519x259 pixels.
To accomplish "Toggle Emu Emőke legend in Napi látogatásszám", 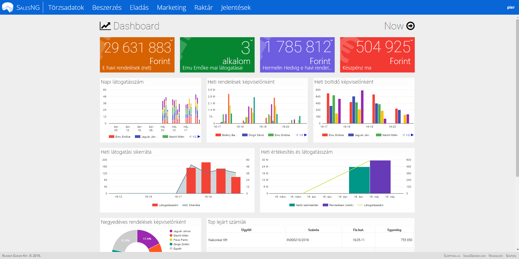I will coord(120,137).
